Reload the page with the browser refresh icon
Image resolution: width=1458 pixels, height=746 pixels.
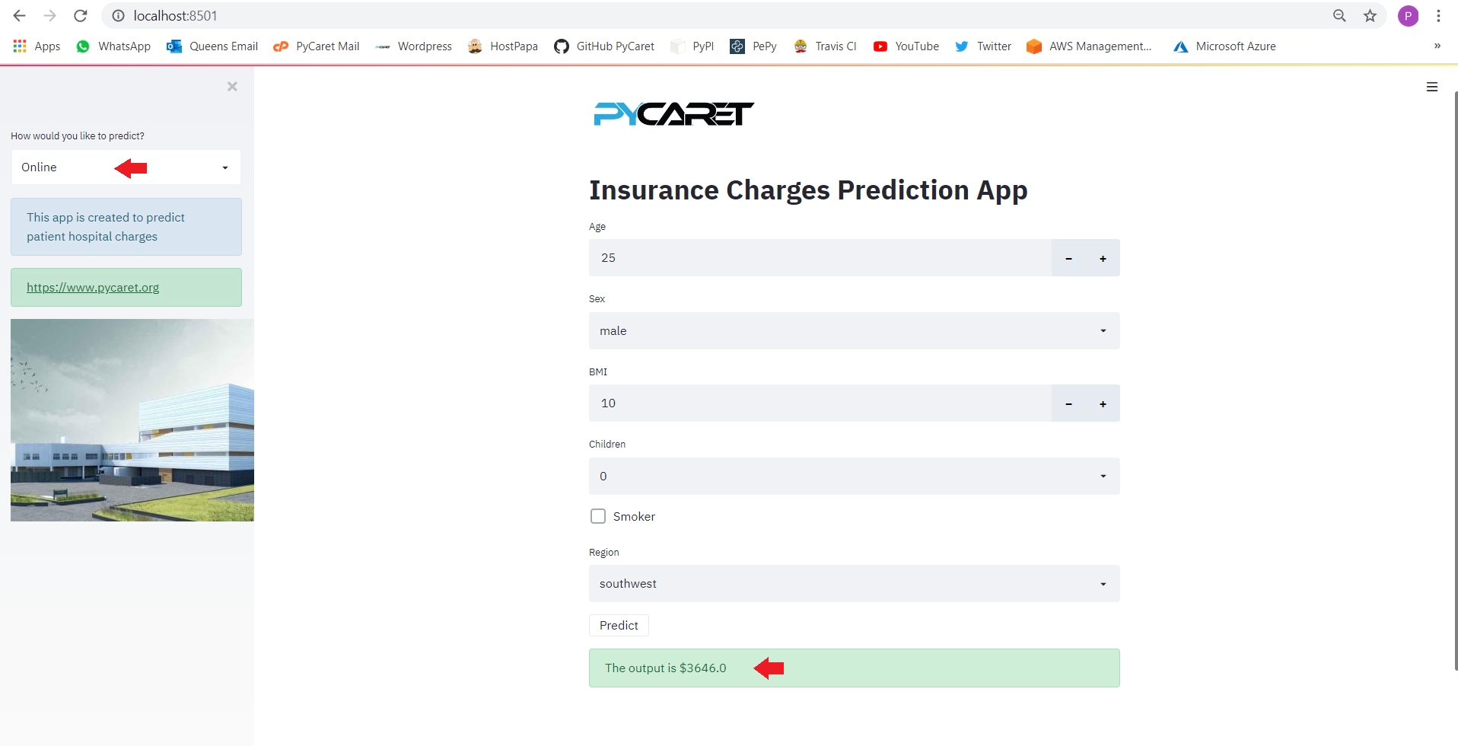click(81, 16)
